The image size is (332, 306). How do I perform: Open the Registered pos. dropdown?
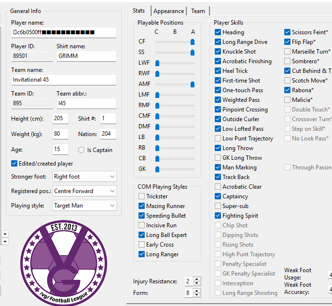pos(84,191)
